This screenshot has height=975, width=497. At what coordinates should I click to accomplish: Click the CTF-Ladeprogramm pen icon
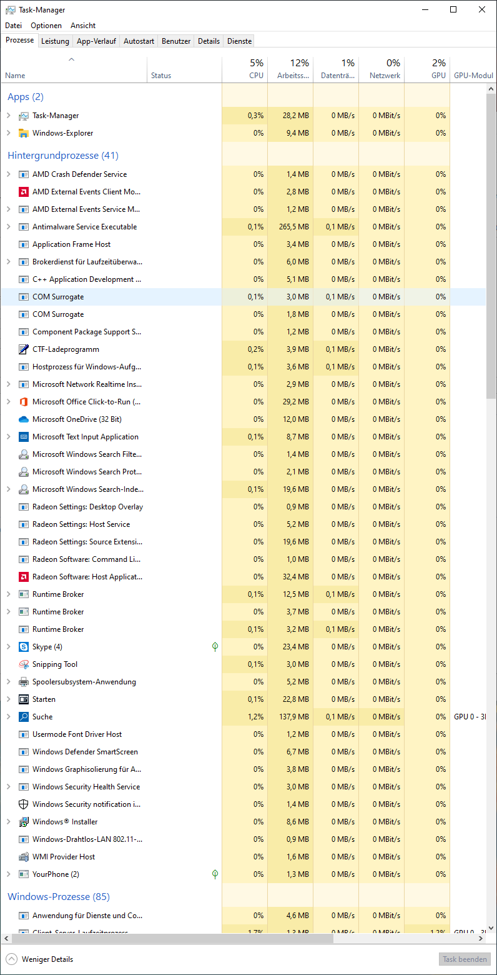coord(24,349)
